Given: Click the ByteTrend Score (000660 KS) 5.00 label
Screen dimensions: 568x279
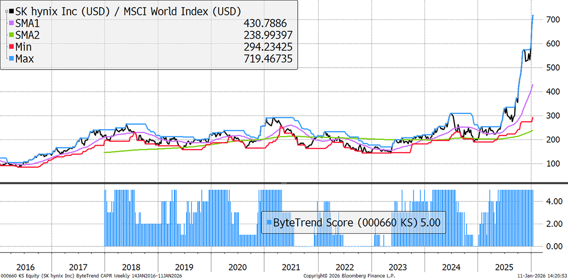Looking at the screenshot, I should pyautogui.click(x=357, y=222).
